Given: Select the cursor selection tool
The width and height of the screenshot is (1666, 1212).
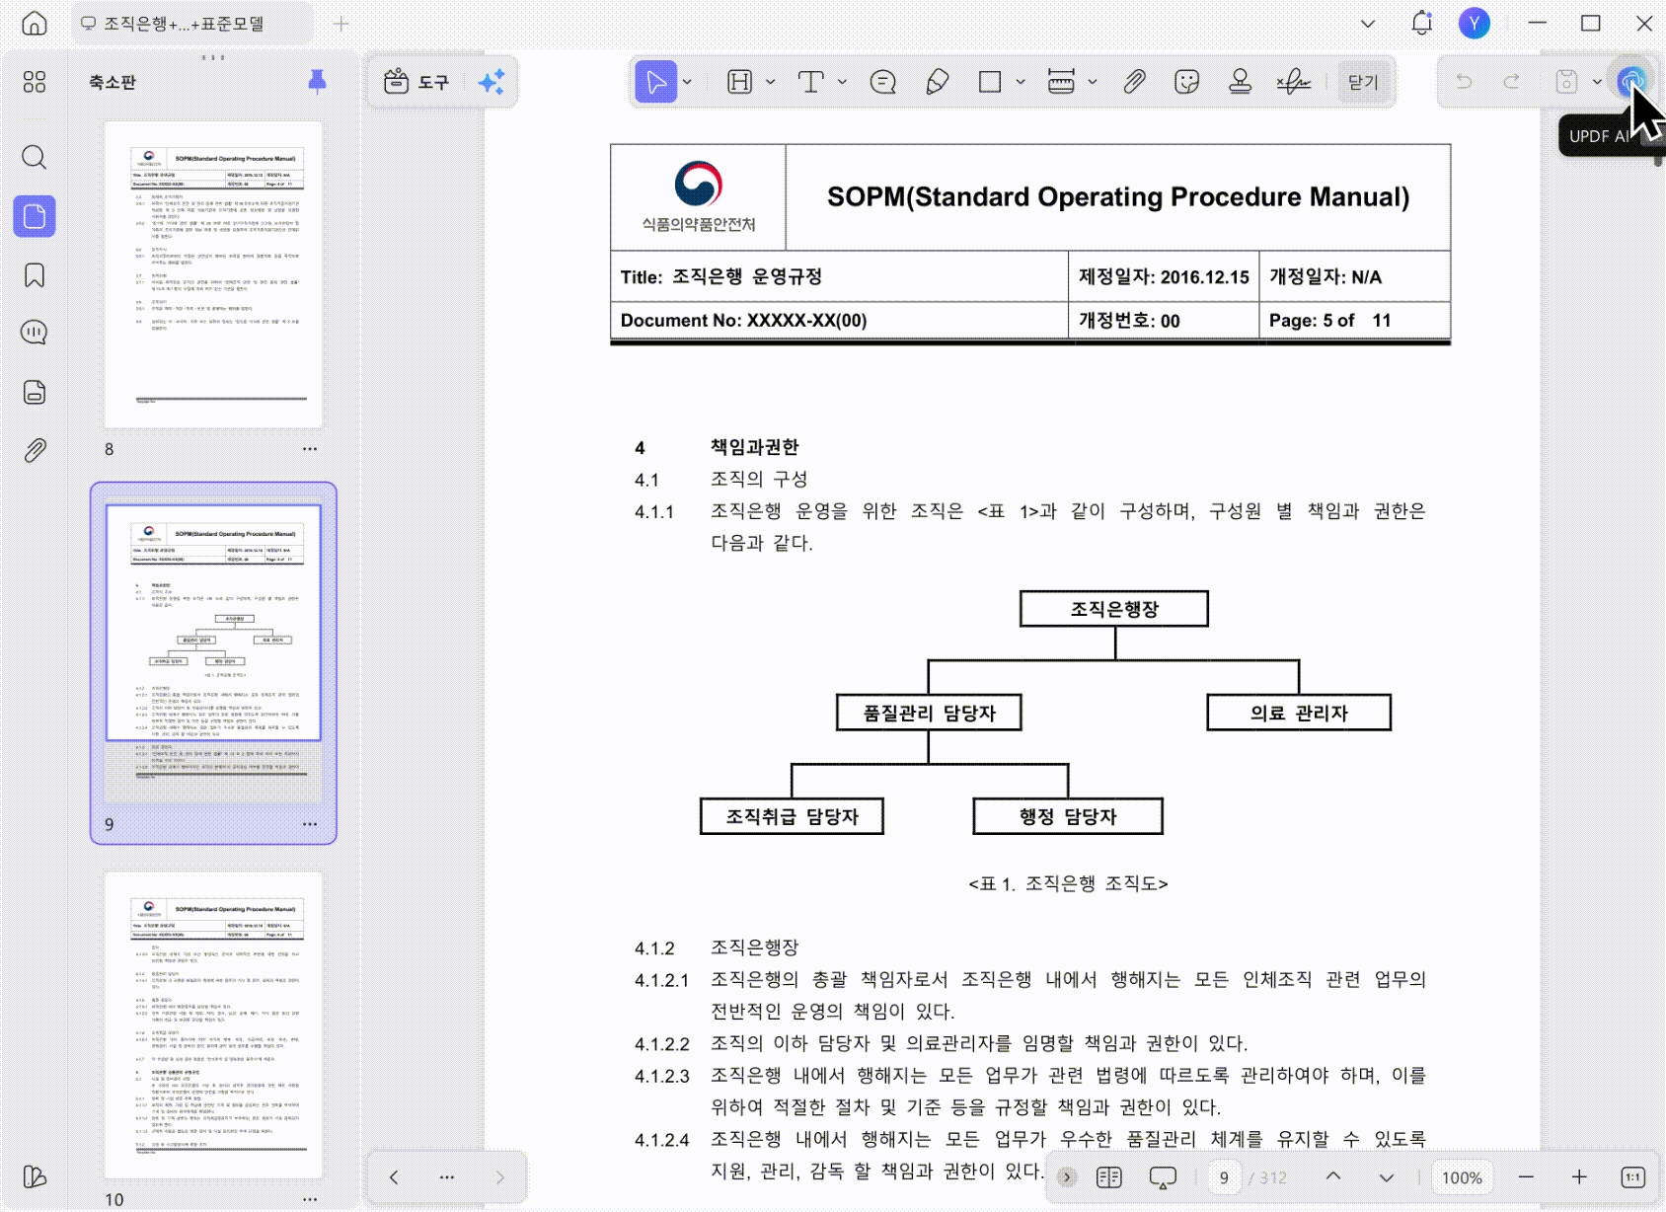Looking at the screenshot, I should coord(656,82).
